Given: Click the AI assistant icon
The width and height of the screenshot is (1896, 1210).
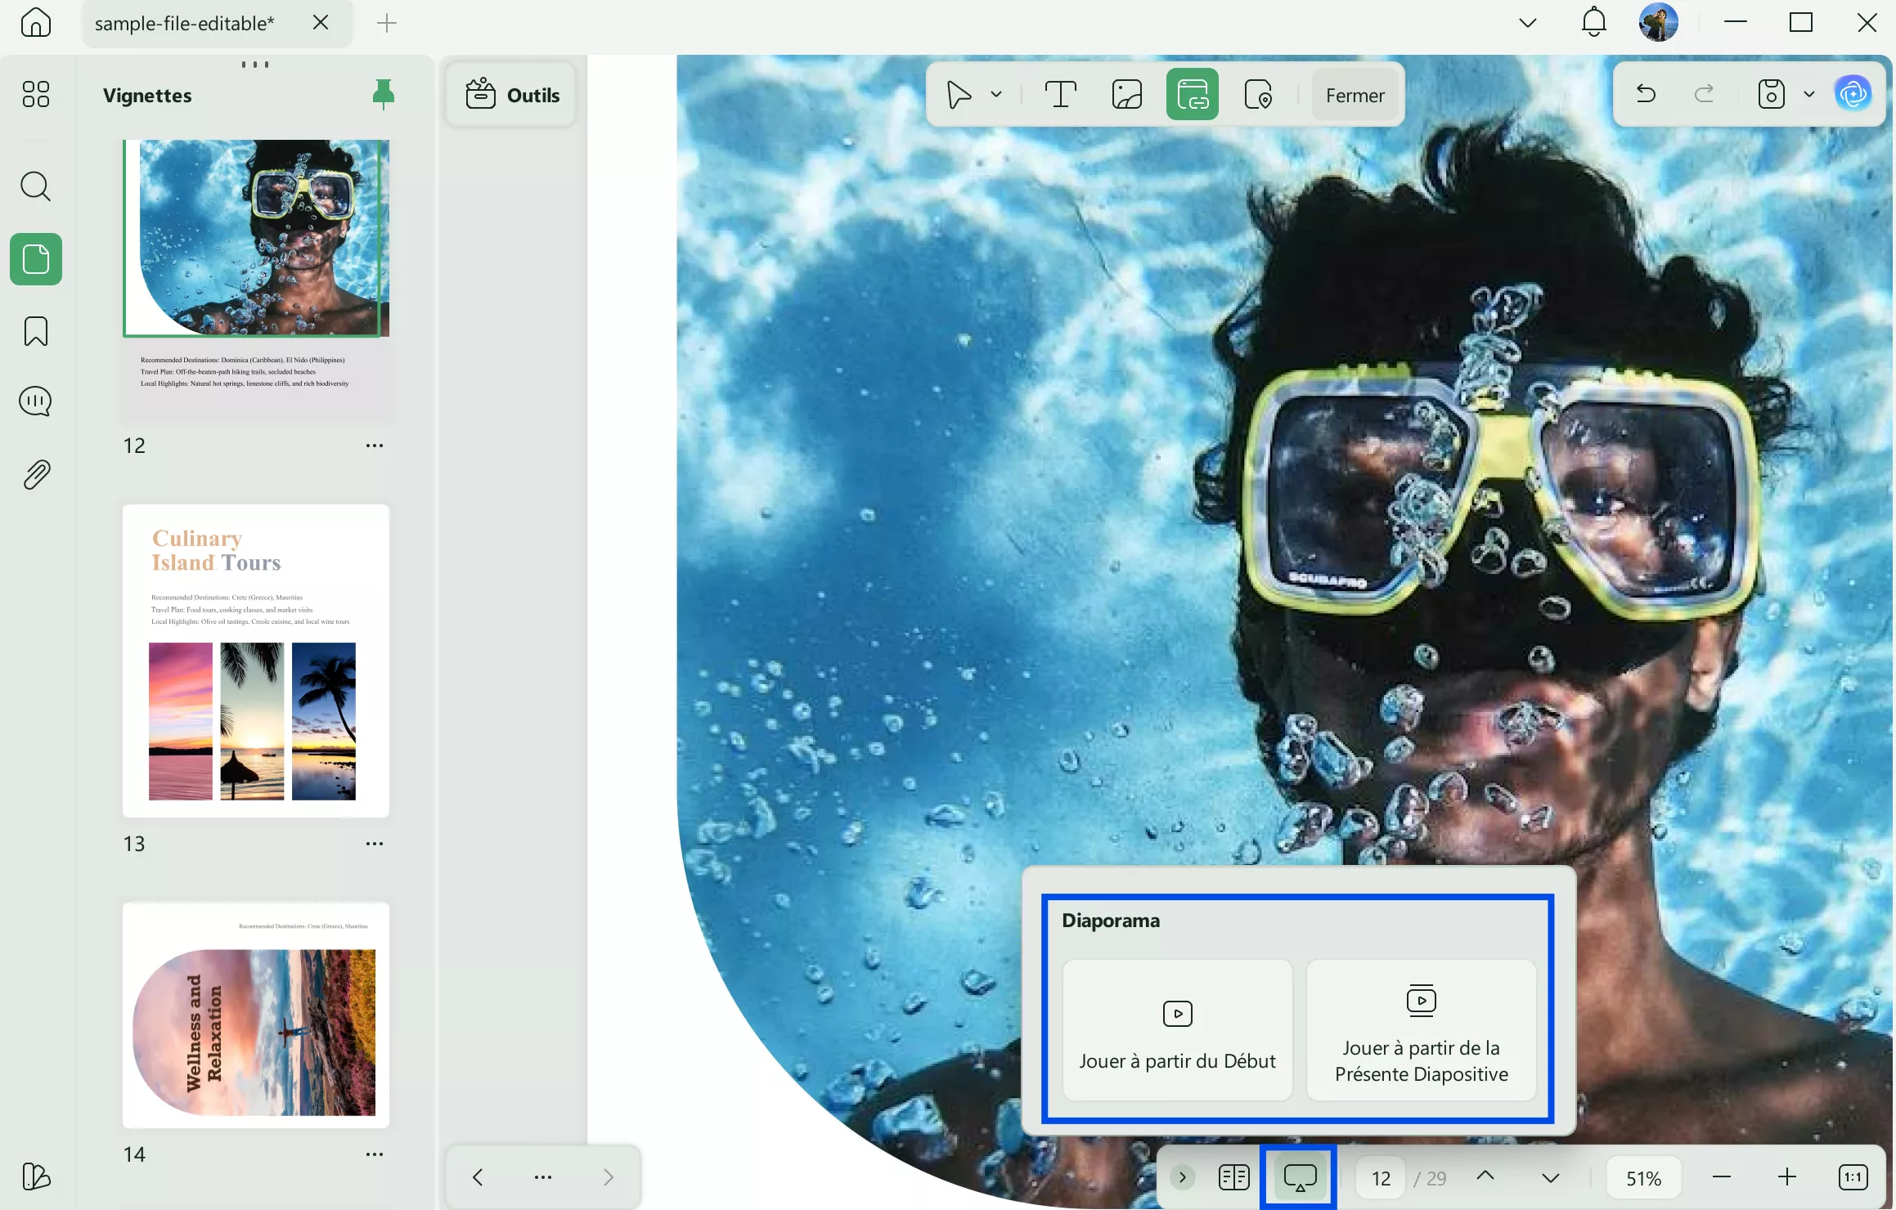Looking at the screenshot, I should (1853, 95).
